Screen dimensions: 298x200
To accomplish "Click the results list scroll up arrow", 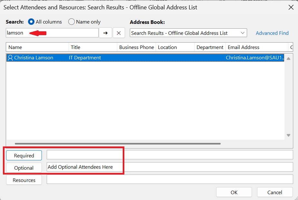I will (x=288, y=58).
